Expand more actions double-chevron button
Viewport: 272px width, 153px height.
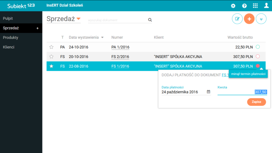point(261,19)
